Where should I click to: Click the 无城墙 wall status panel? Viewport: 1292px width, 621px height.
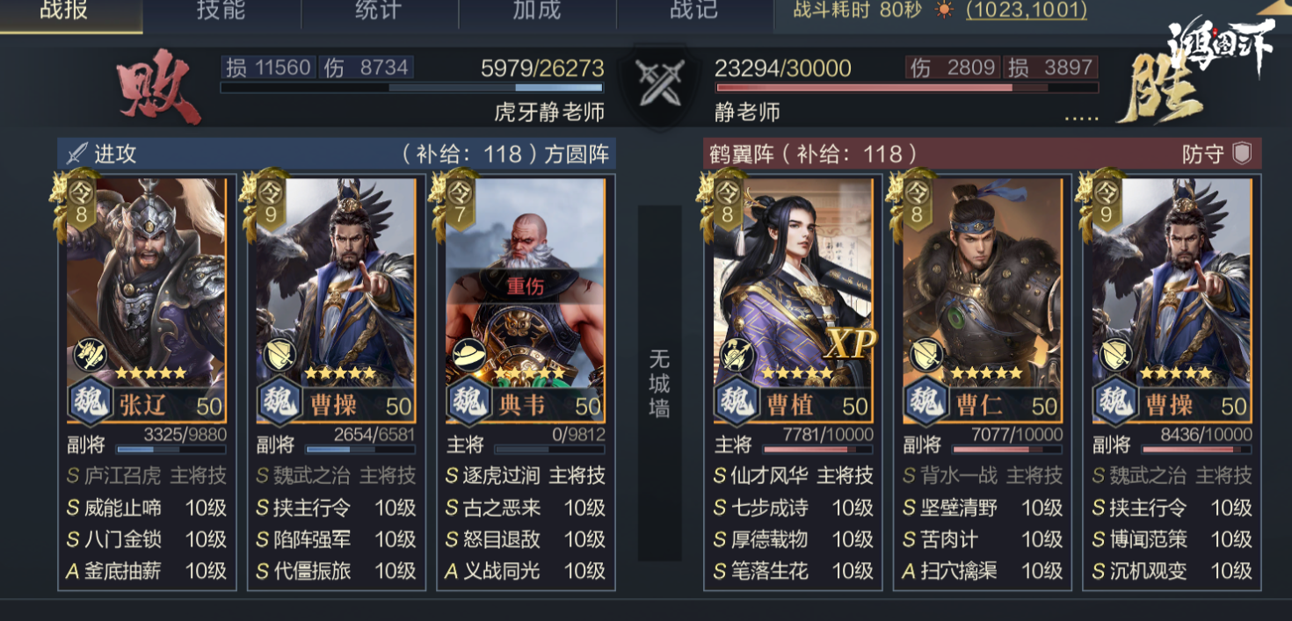[659, 383]
